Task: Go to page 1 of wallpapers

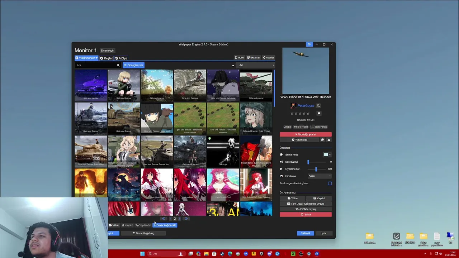Action: click(x=170, y=219)
